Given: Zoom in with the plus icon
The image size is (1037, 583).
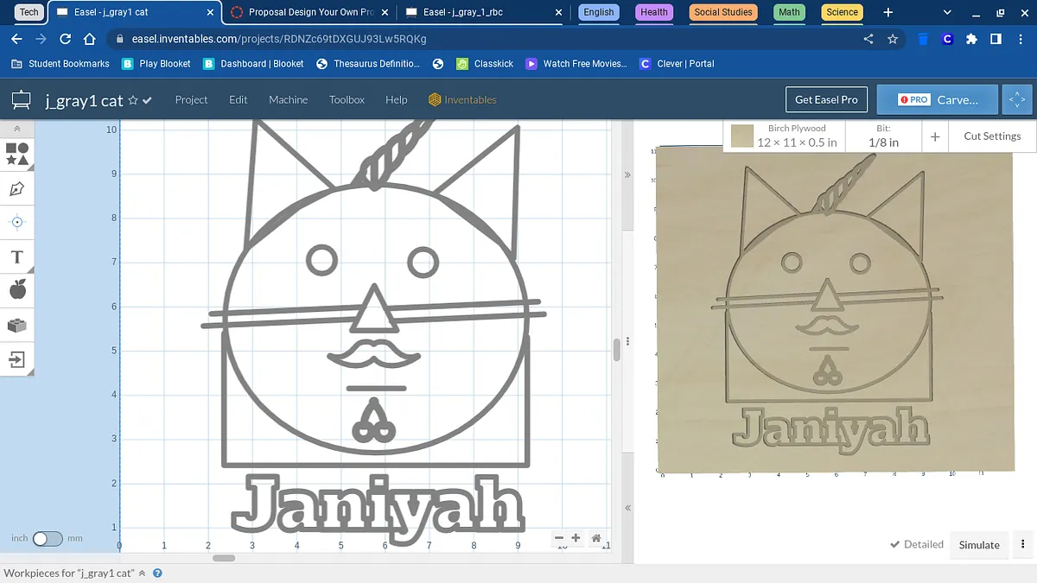Looking at the screenshot, I should click(x=576, y=538).
